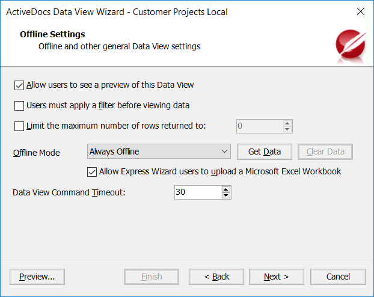Go to the Next wizard page
The width and height of the screenshot is (374, 297).
point(277,277)
